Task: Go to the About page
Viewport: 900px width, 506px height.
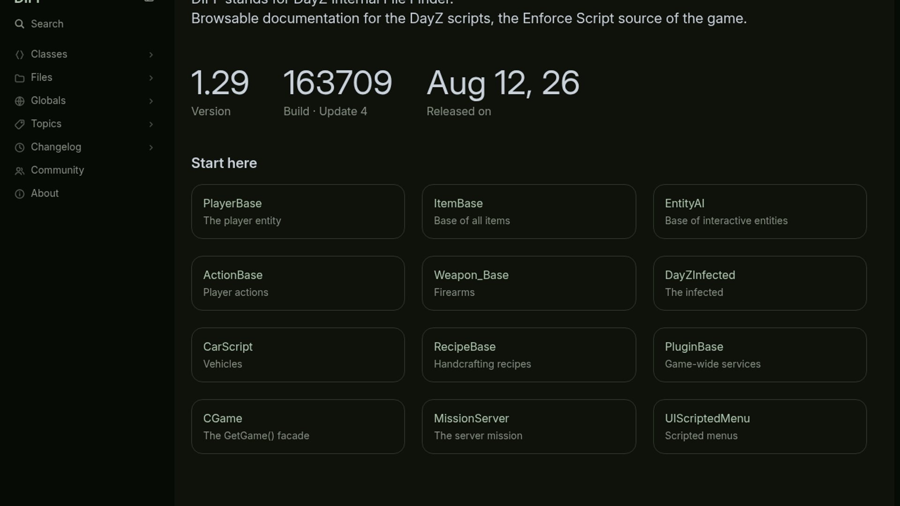Action: [84, 193]
